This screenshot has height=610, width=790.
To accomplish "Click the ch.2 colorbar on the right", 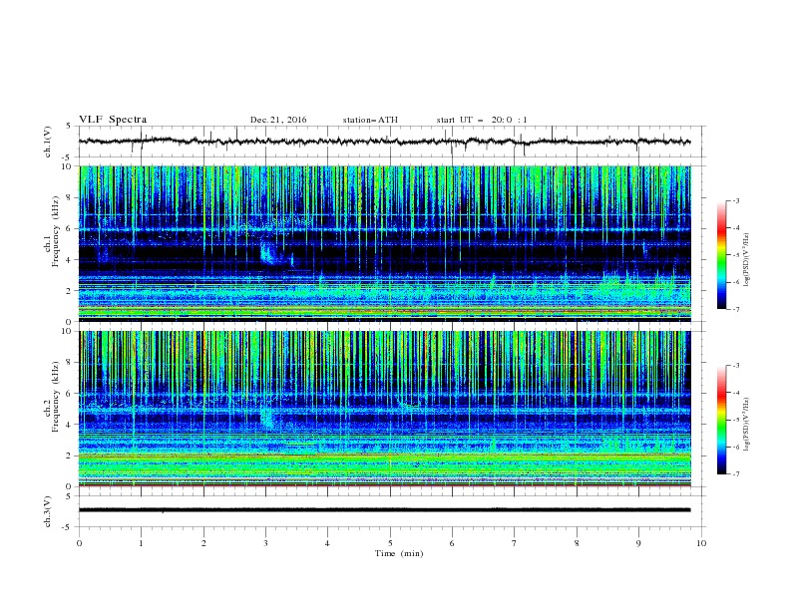I will 721,420.
